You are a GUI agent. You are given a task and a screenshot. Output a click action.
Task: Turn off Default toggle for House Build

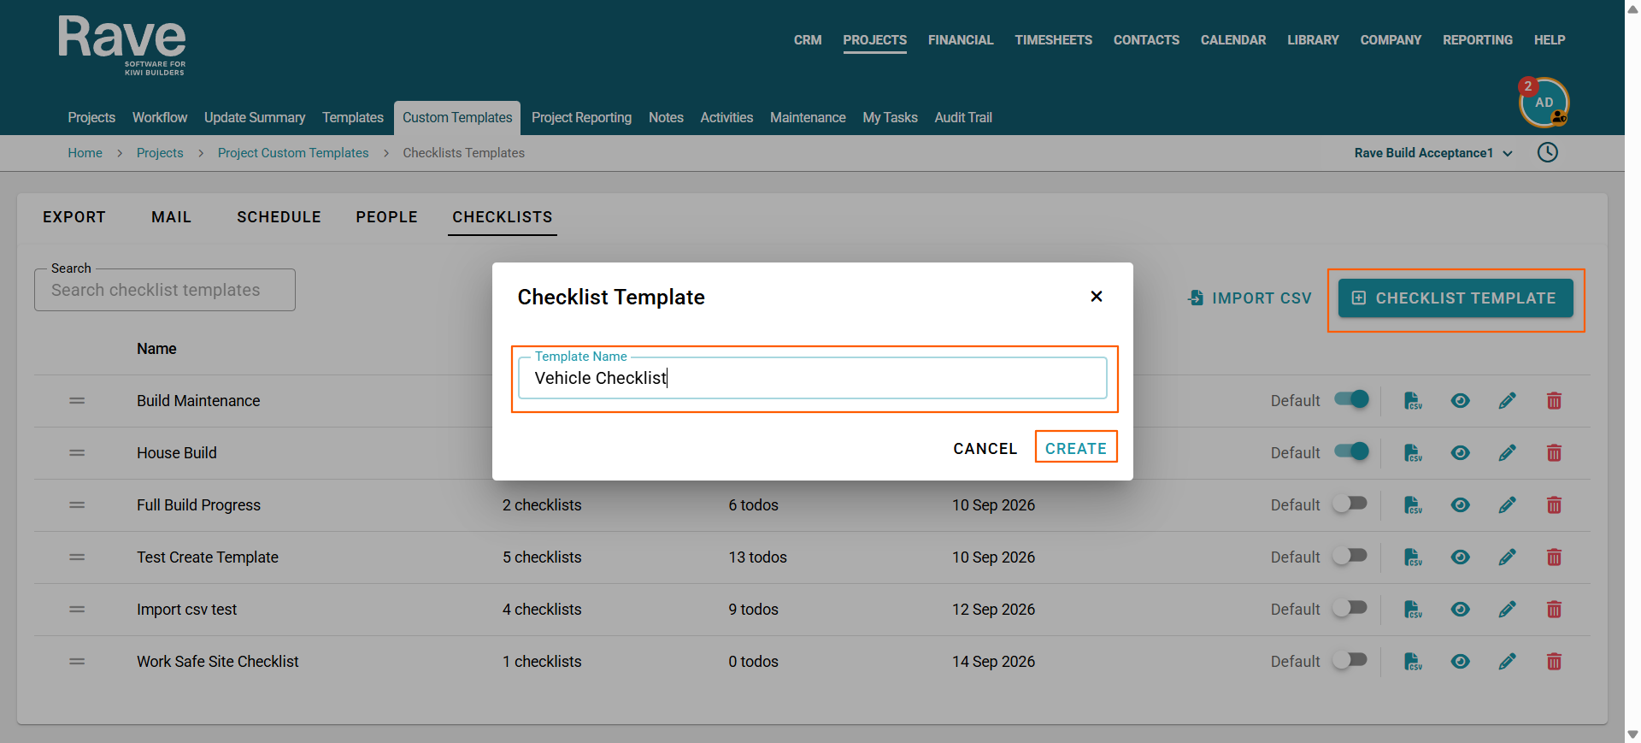[1351, 451]
